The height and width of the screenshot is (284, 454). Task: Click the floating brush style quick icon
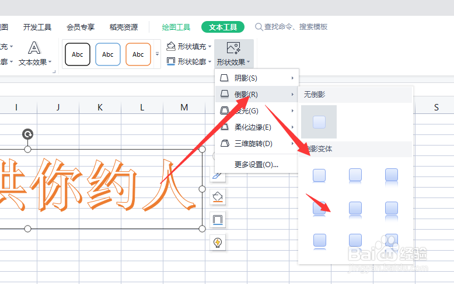coord(218,176)
